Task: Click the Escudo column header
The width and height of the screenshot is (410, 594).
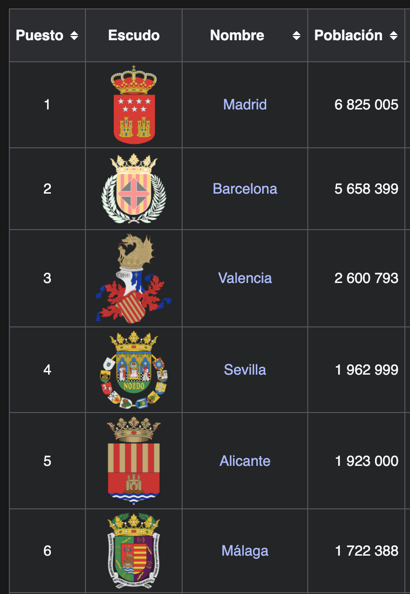Action: coord(134,36)
